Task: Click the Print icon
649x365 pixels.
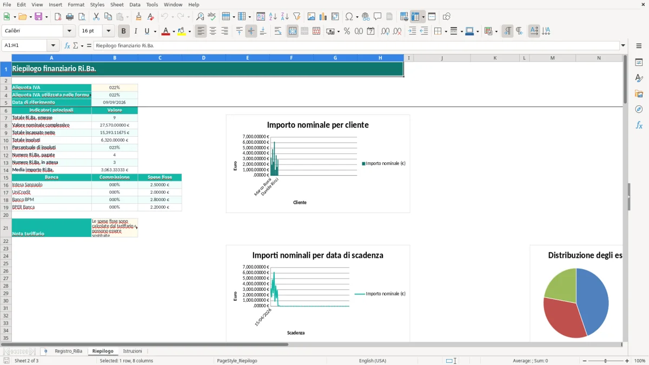Action: pos(70,17)
